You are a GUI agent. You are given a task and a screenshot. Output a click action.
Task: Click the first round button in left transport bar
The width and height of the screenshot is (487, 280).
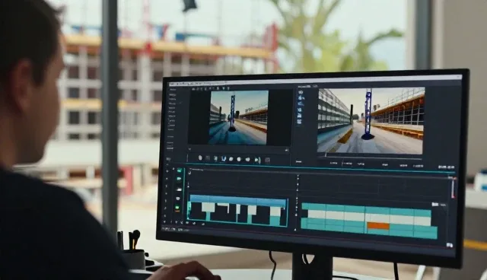tap(200, 158)
